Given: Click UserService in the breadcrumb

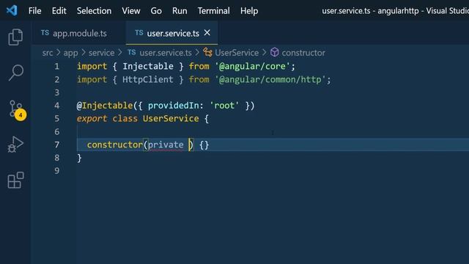Looking at the screenshot, I should click(237, 53).
